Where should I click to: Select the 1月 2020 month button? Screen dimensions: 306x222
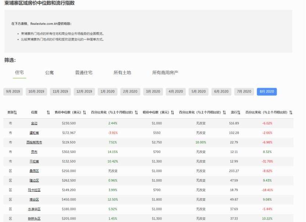[107, 91]
